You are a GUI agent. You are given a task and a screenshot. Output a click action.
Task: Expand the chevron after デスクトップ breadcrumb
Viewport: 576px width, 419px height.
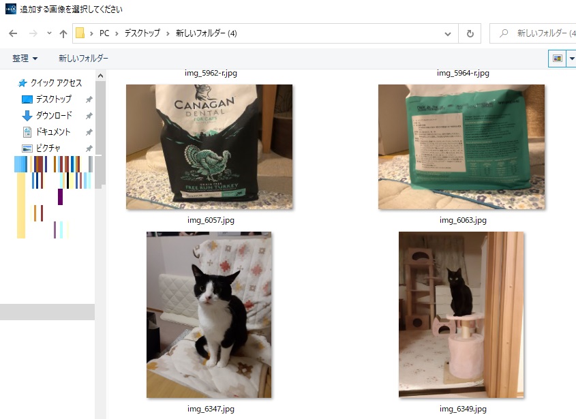tap(168, 34)
